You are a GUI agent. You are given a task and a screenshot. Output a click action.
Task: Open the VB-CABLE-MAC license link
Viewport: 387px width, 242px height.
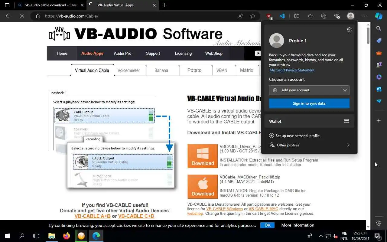coord(263,209)
